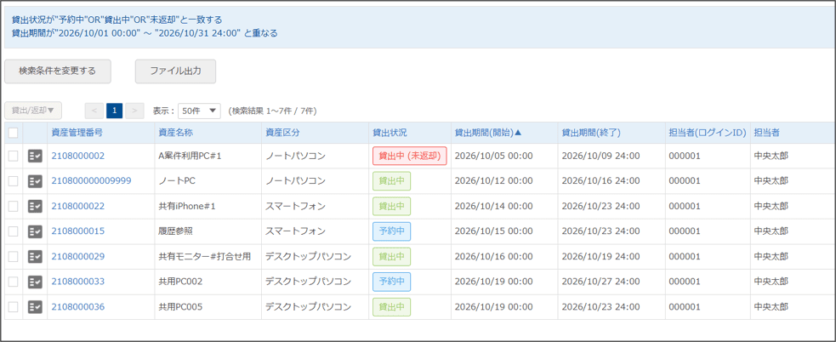836x342 pixels.
Task: Sort by 貸出状況 column header
Action: (390, 133)
